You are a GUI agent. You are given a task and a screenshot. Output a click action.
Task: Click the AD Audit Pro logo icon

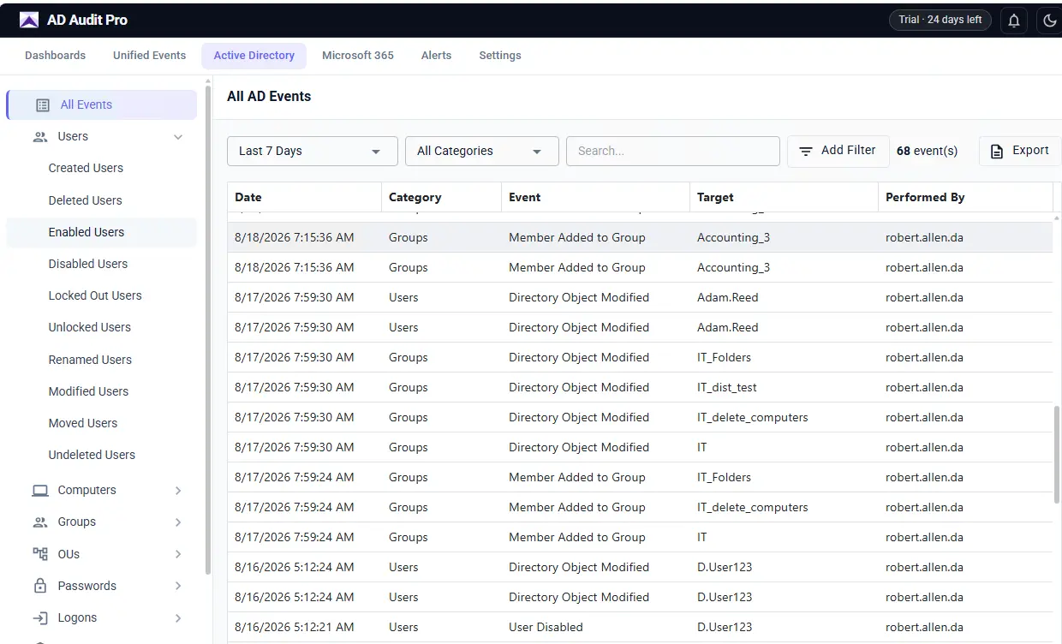(x=29, y=20)
